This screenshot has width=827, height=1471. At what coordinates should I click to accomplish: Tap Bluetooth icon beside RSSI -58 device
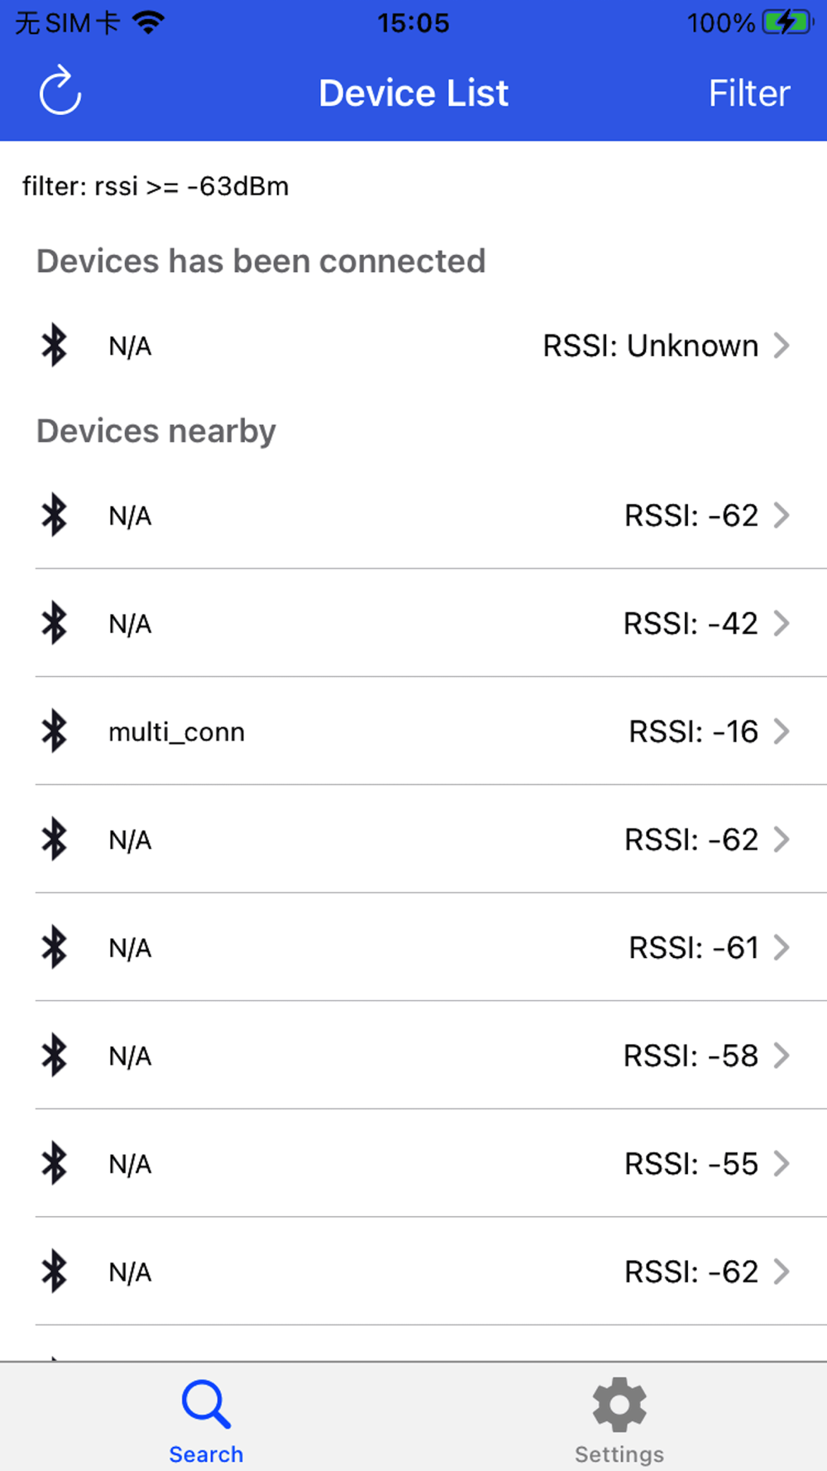pos(55,1056)
